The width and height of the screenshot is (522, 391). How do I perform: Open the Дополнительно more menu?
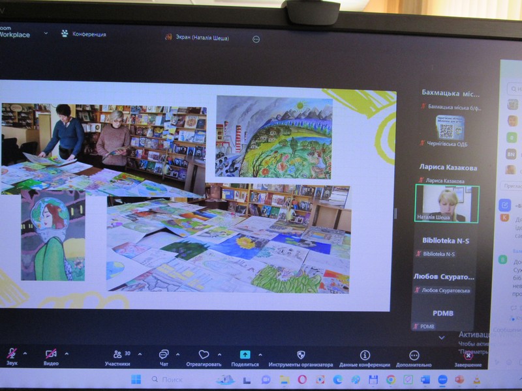click(x=414, y=358)
